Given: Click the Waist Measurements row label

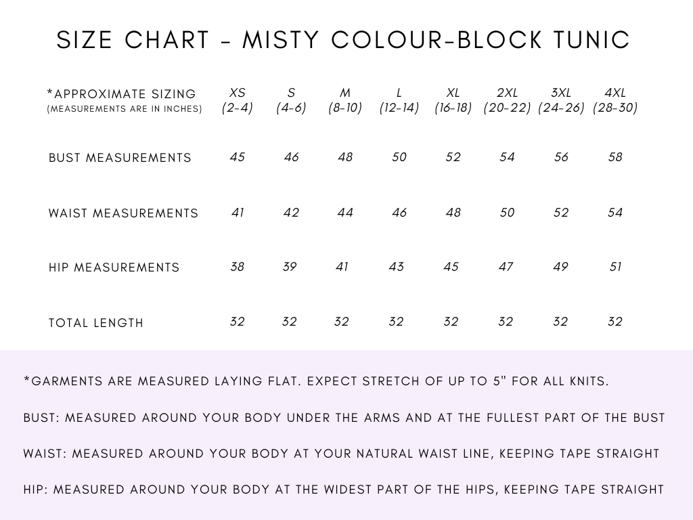Looking at the screenshot, I should pyautogui.click(x=123, y=213).
